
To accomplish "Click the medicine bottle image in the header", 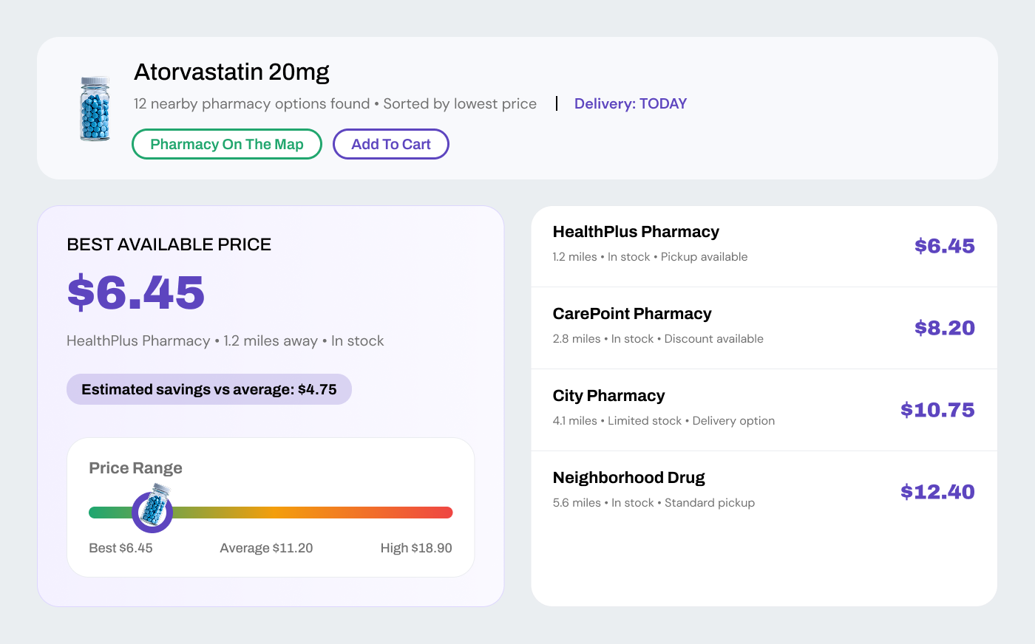I will pos(95,109).
